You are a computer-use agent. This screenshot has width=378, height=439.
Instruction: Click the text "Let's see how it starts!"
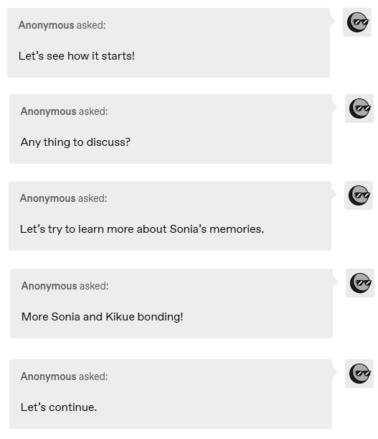(x=76, y=56)
